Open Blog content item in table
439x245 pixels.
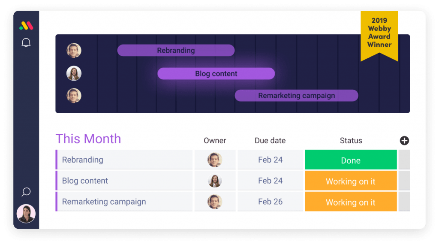pyautogui.click(x=124, y=181)
